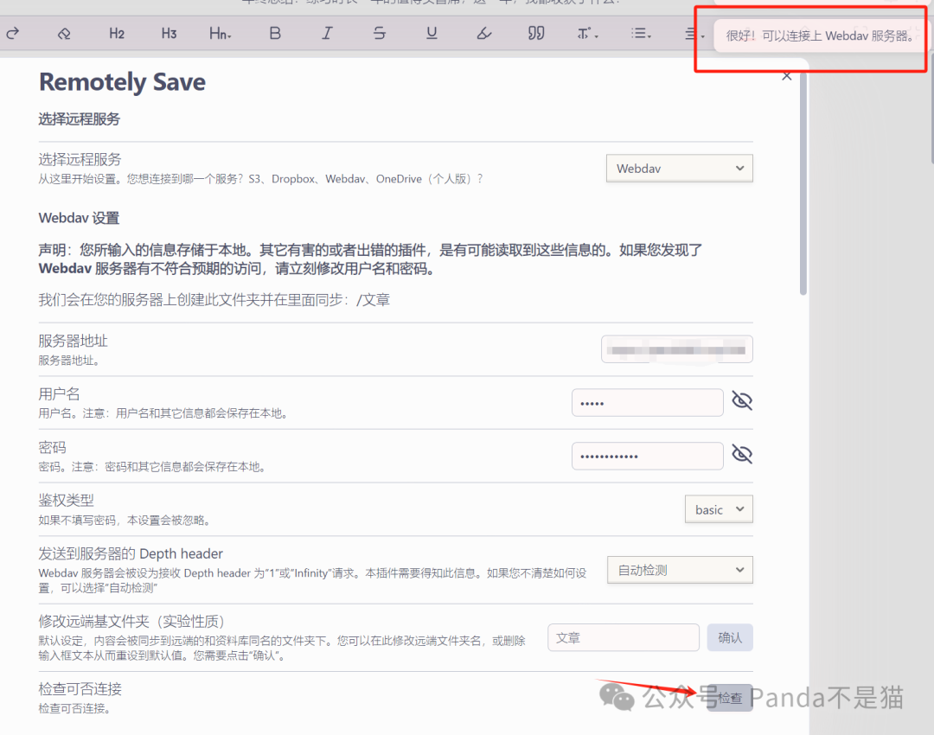Click the 'Remotely Save' heading
This screenshot has width=934, height=735.
[122, 82]
